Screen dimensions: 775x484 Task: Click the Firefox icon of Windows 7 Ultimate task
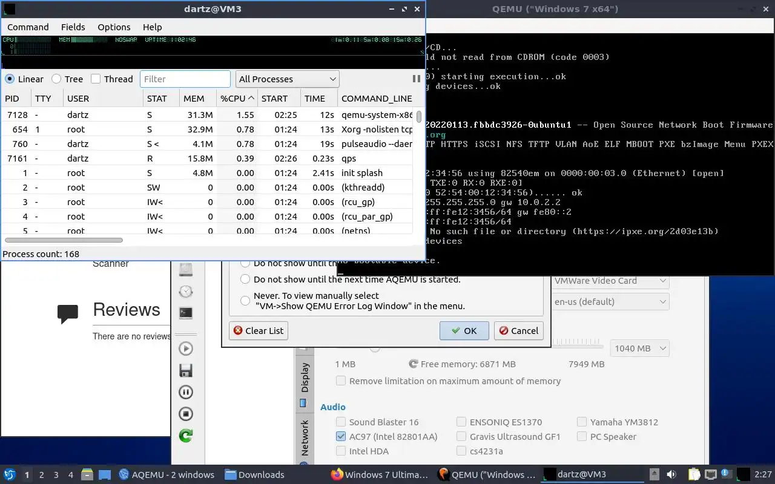tap(337, 474)
